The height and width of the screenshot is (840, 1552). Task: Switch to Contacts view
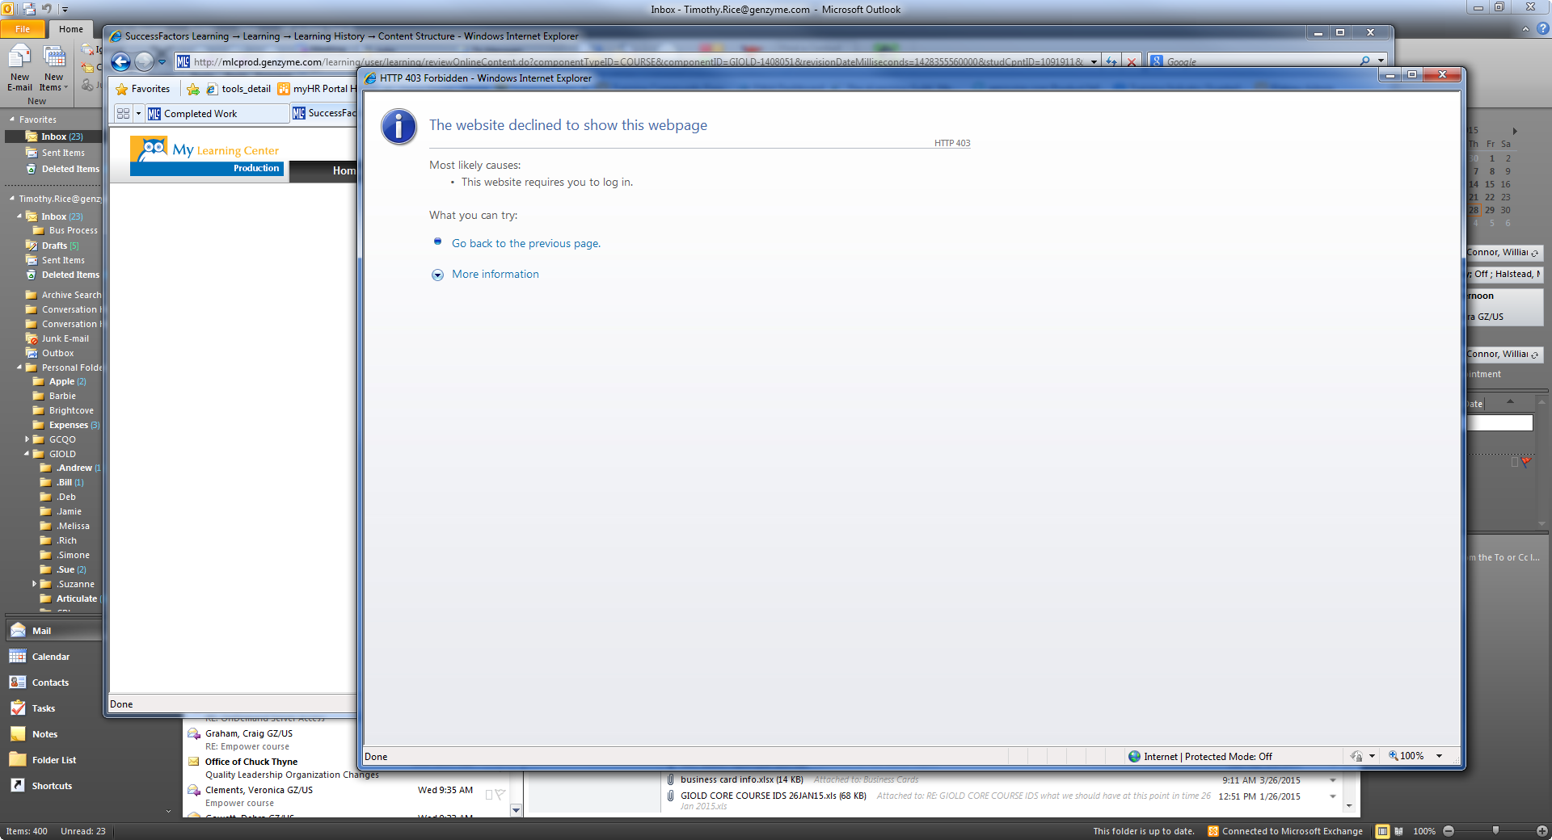tap(53, 682)
